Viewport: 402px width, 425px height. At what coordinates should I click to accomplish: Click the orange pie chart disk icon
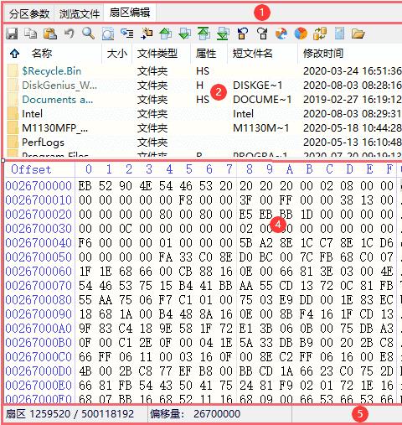301,34
